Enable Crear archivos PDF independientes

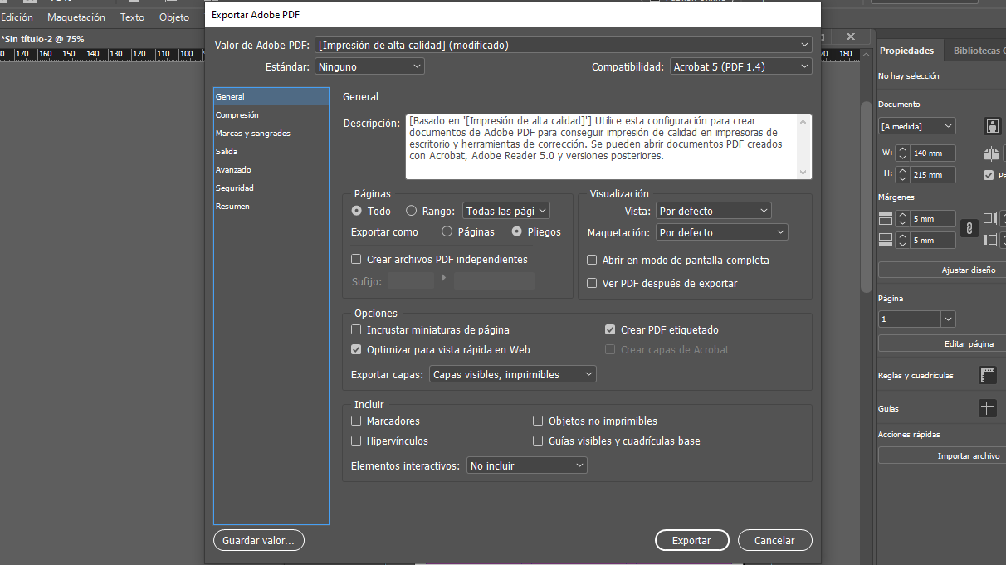pyautogui.click(x=357, y=260)
